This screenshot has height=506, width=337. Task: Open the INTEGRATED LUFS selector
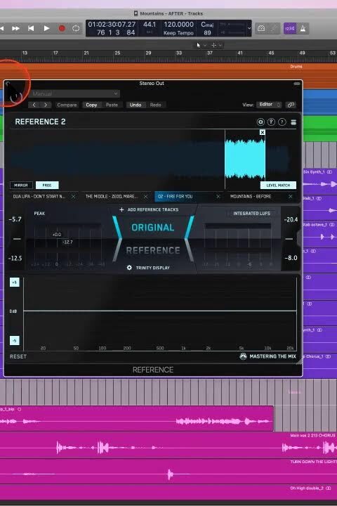pos(252,214)
